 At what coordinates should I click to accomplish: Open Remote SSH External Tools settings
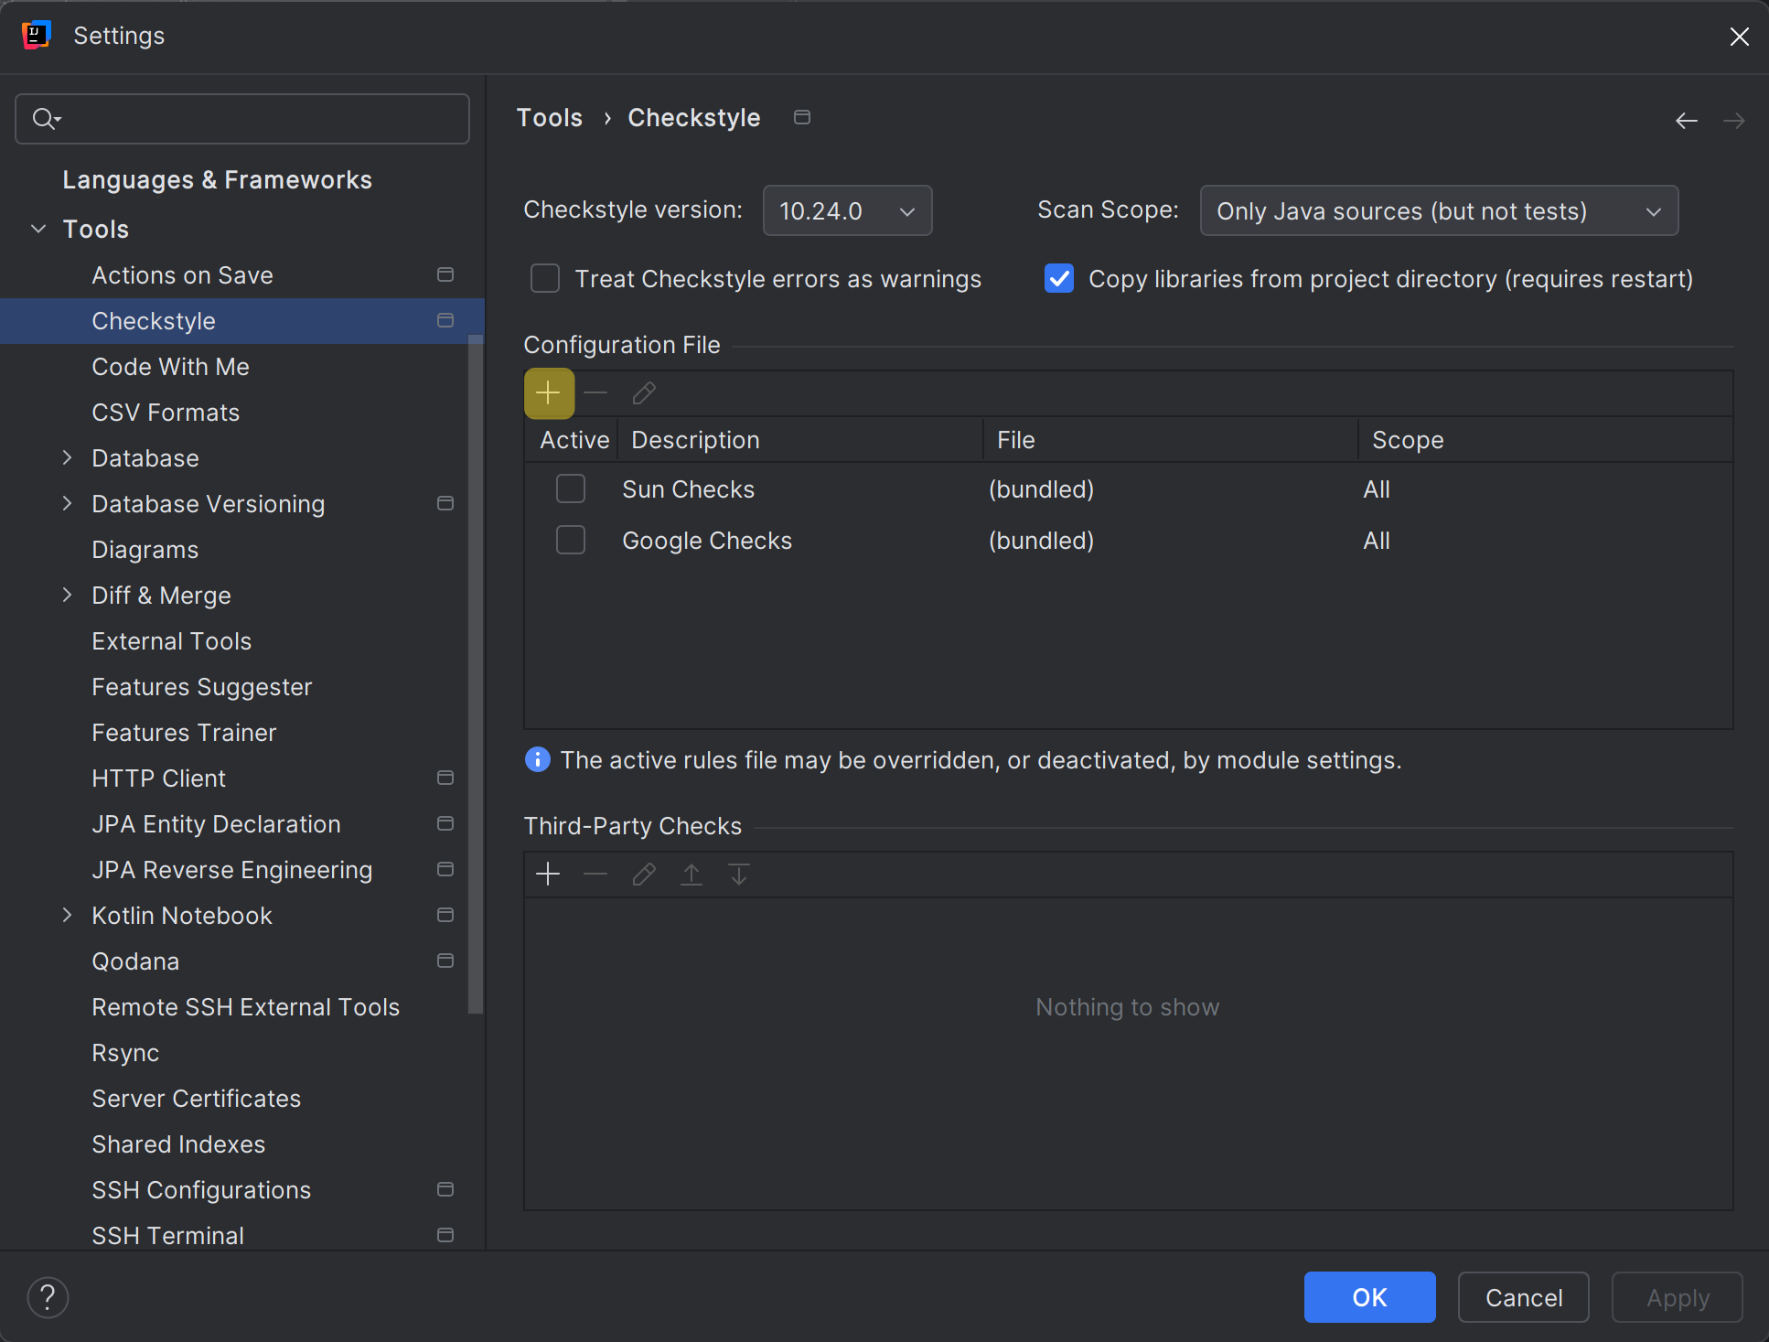point(246,1007)
